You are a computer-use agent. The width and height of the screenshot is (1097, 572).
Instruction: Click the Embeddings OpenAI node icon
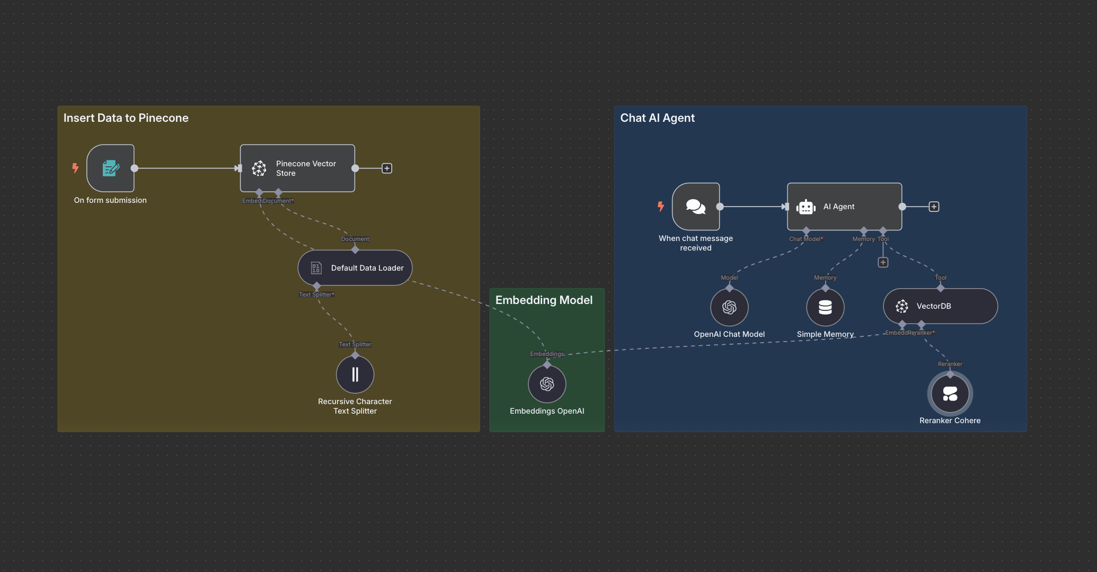[x=547, y=384]
